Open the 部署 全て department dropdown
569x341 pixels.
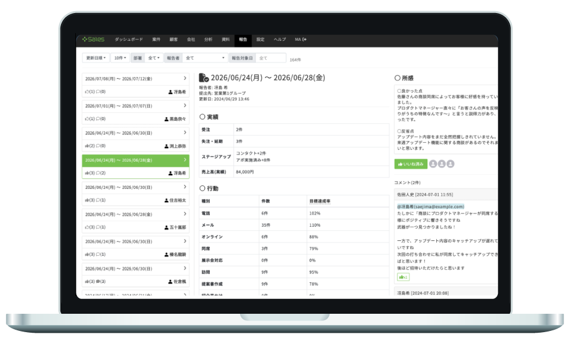coord(154,58)
